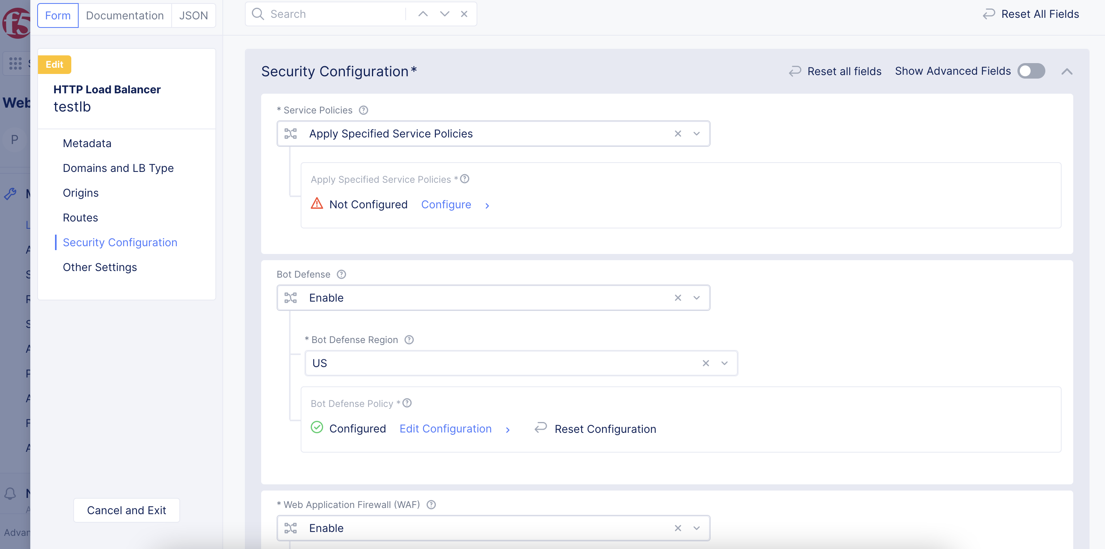Click the notification bell icon
Viewport: 1105px width, 549px height.
click(10, 494)
